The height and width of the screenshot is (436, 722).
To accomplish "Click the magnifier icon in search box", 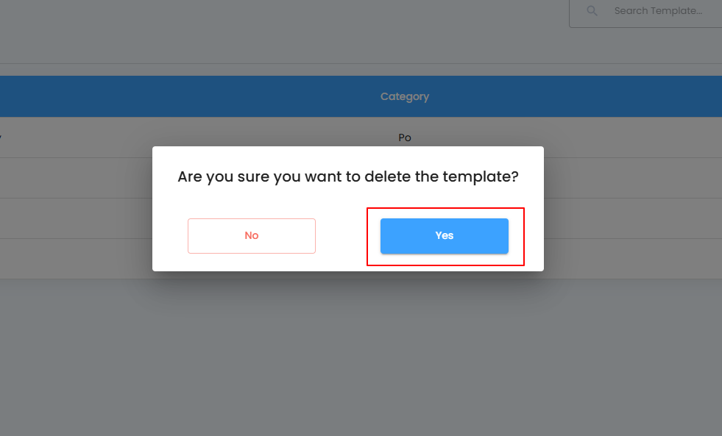I will tap(592, 10).
